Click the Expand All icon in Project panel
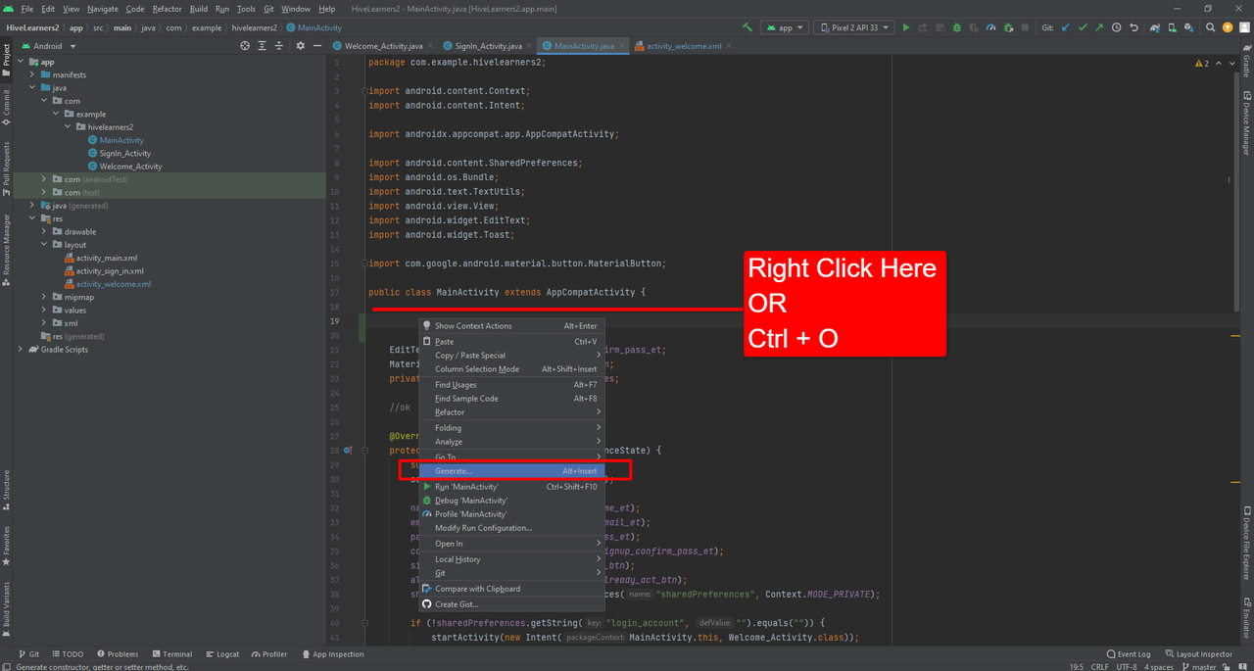This screenshot has width=1254, height=671. 261,45
